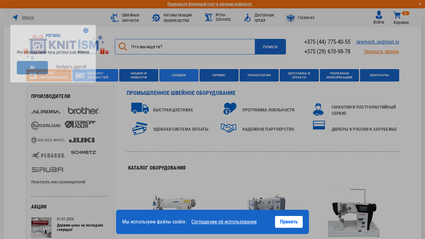The height and width of the screenshot is (239, 425).
Task: Call the +375 (29) 670-98-78 number
Action: pyautogui.click(x=327, y=52)
